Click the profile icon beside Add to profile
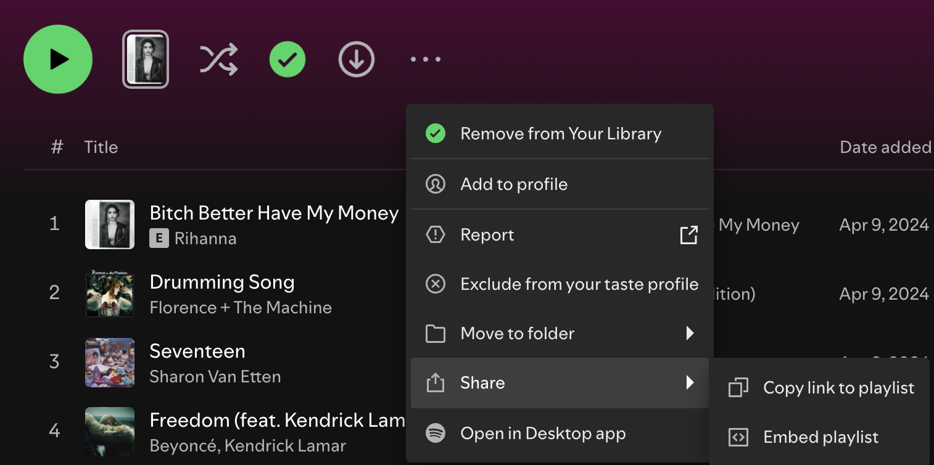 pyautogui.click(x=436, y=184)
